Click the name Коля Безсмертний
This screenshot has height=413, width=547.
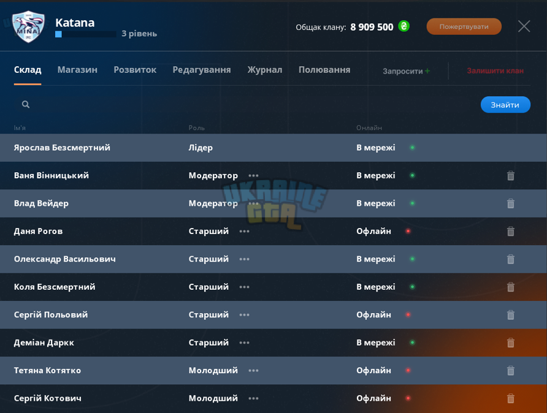point(55,287)
